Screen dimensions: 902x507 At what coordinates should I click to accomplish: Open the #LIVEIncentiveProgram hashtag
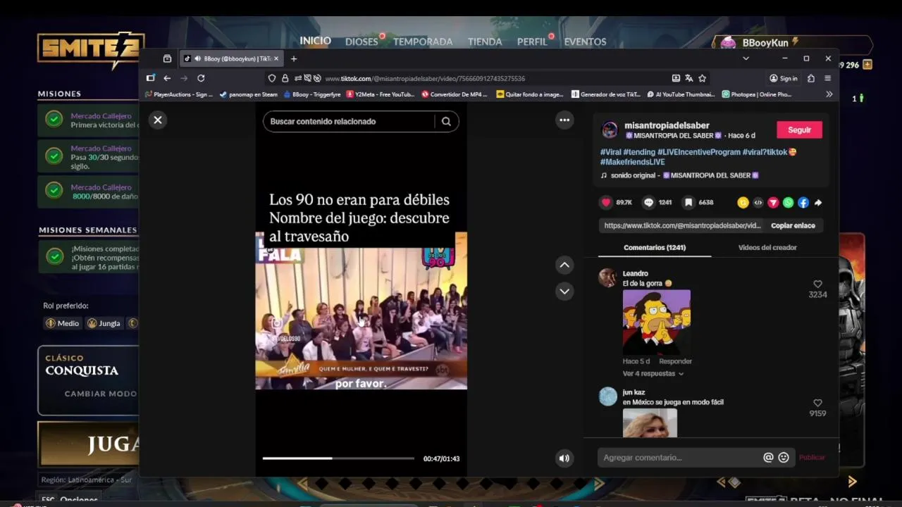click(x=699, y=152)
